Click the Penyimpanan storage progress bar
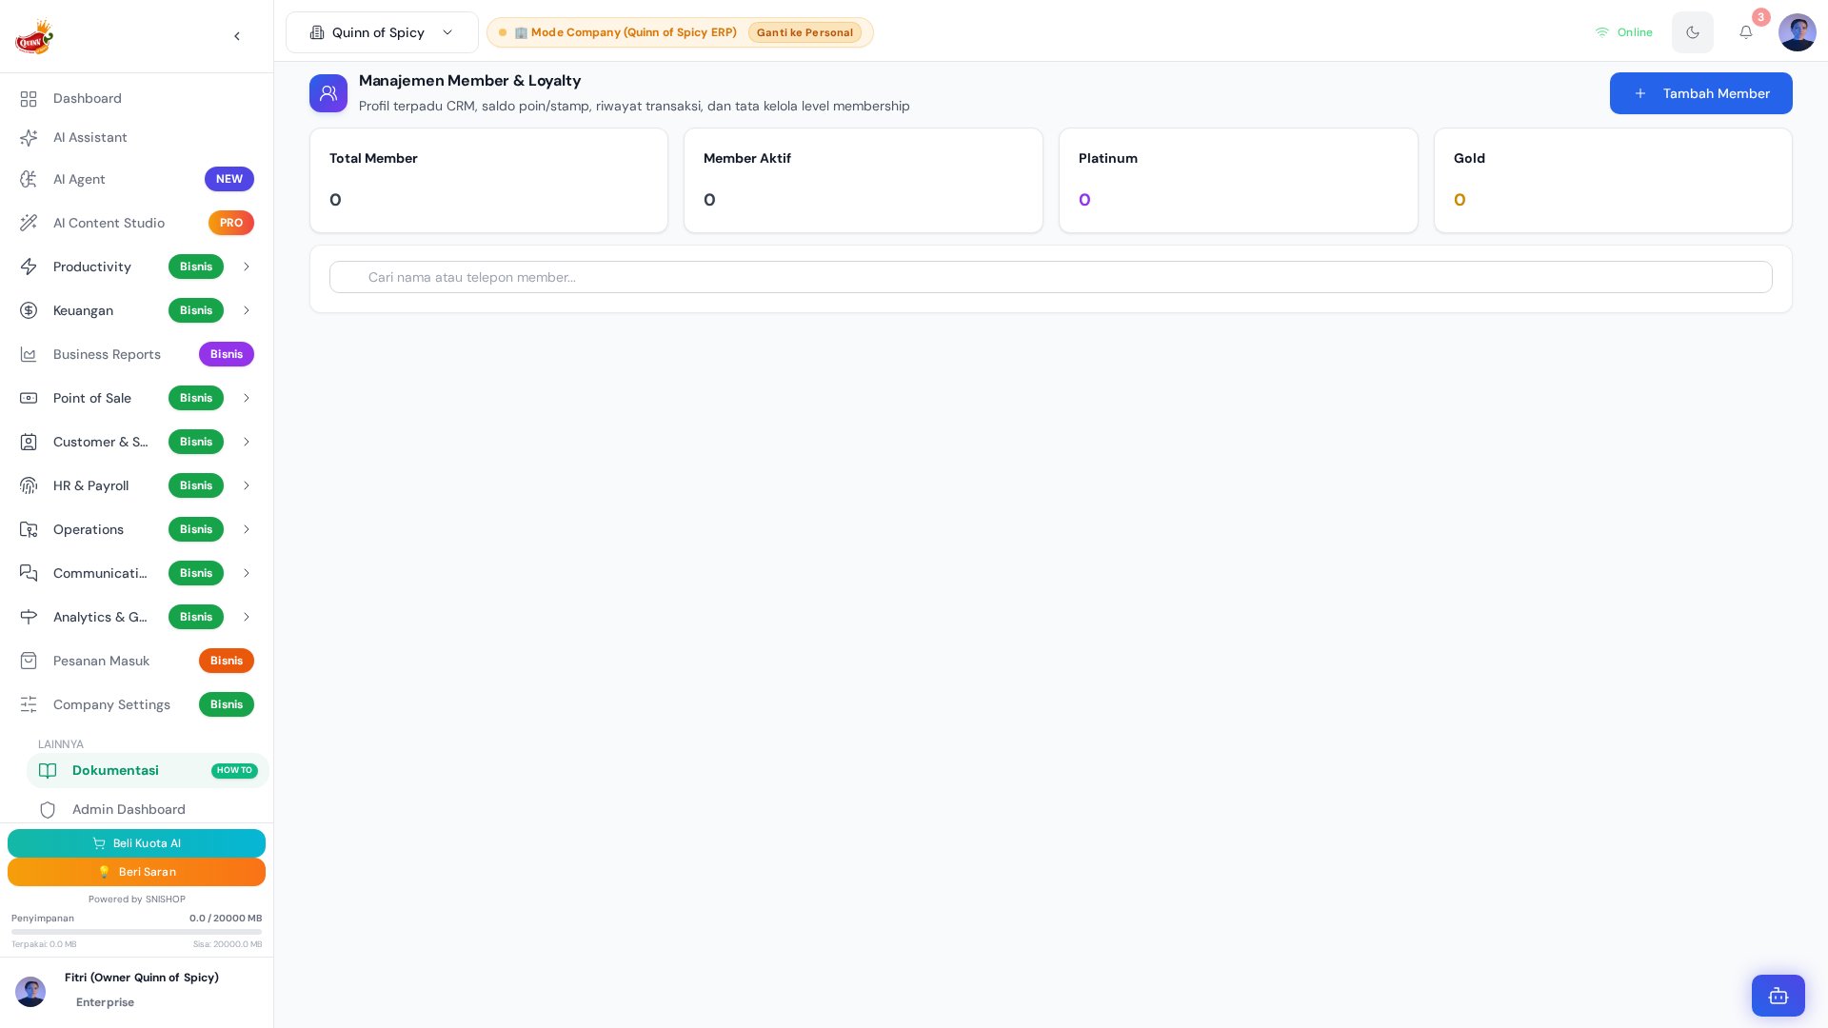Viewport: 1828px width, 1028px height. pos(136,932)
